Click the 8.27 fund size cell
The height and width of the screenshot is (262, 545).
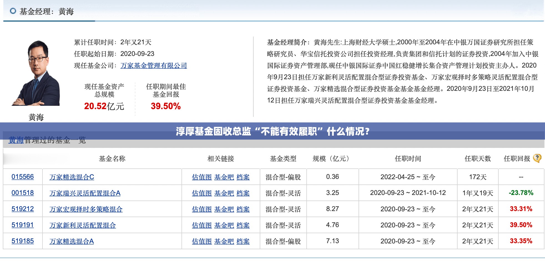(332, 209)
